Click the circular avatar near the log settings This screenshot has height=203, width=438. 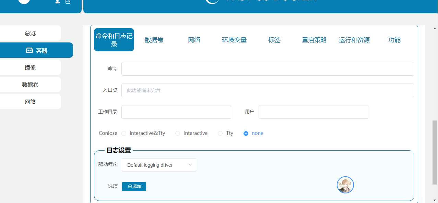(345, 185)
